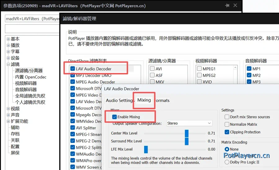Select None matrix encoding radio
Image resolution: width=279 pixels, height=170 pixels.
click(227, 149)
